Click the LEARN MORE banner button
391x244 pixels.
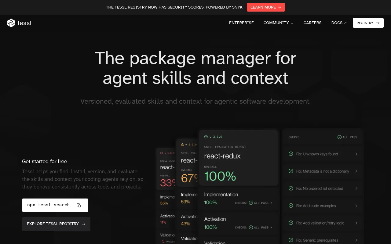(x=266, y=7)
